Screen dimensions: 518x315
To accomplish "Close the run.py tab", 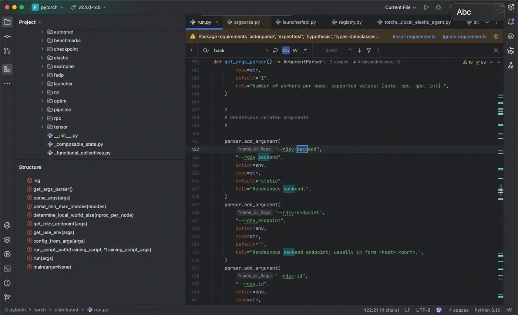I will (x=217, y=22).
